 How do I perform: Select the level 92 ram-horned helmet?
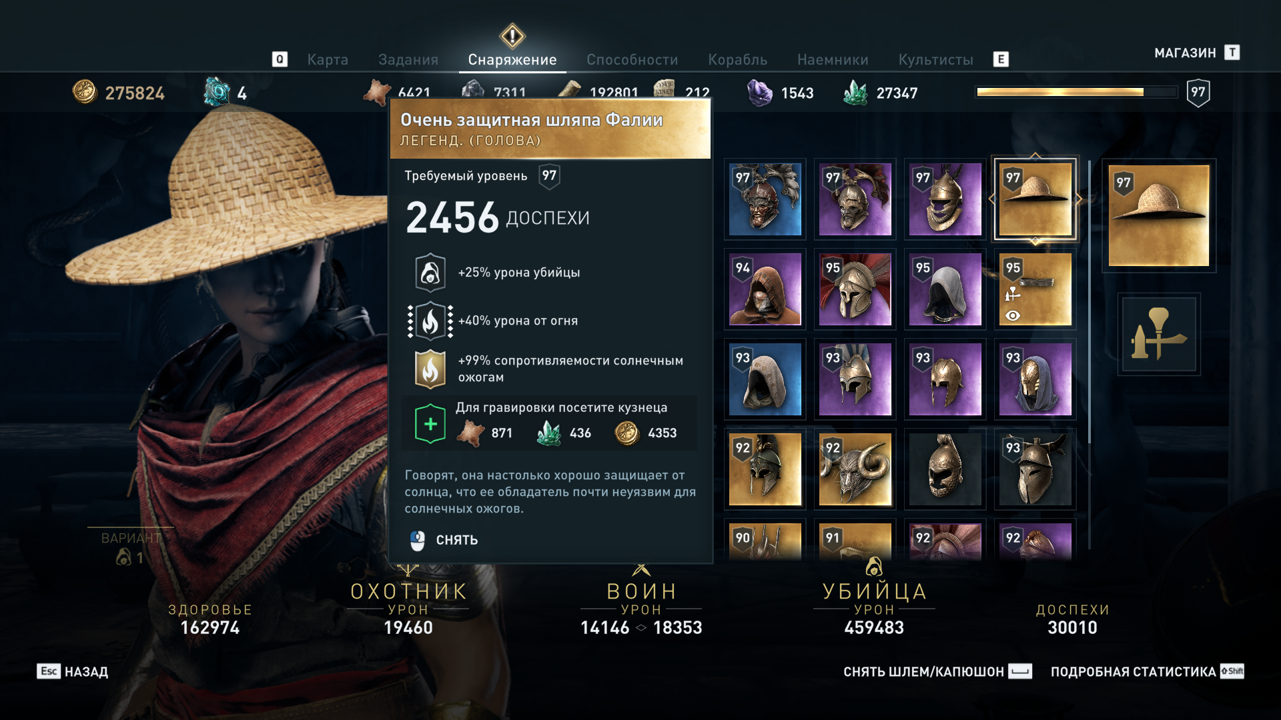click(855, 469)
